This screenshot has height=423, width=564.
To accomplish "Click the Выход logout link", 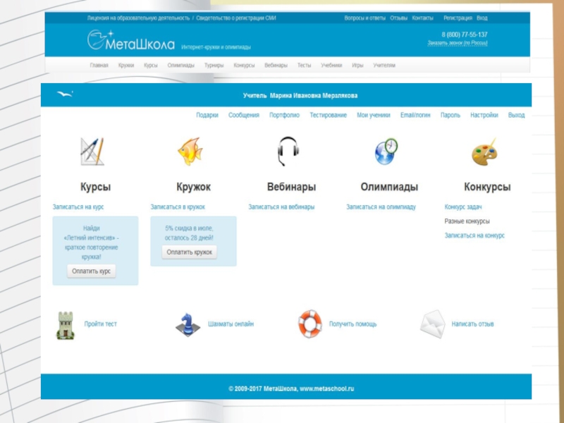I will pyautogui.click(x=517, y=115).
